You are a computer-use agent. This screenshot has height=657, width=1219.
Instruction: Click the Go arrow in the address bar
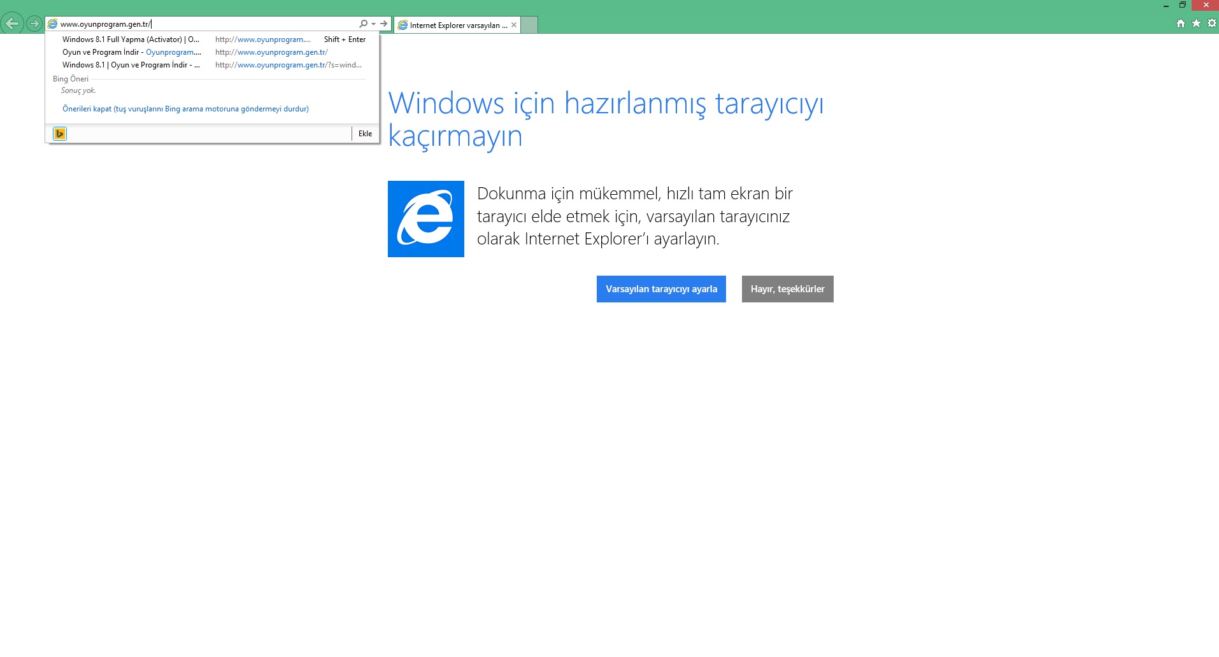click(383, 24)
